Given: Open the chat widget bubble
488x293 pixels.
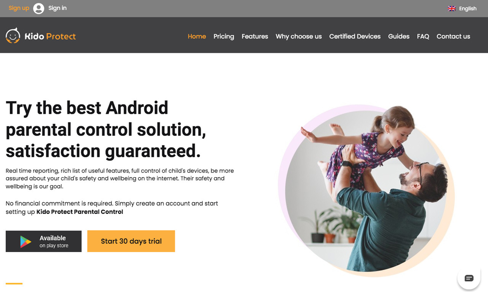Looking at the screenshot, I should pos(468,278).
